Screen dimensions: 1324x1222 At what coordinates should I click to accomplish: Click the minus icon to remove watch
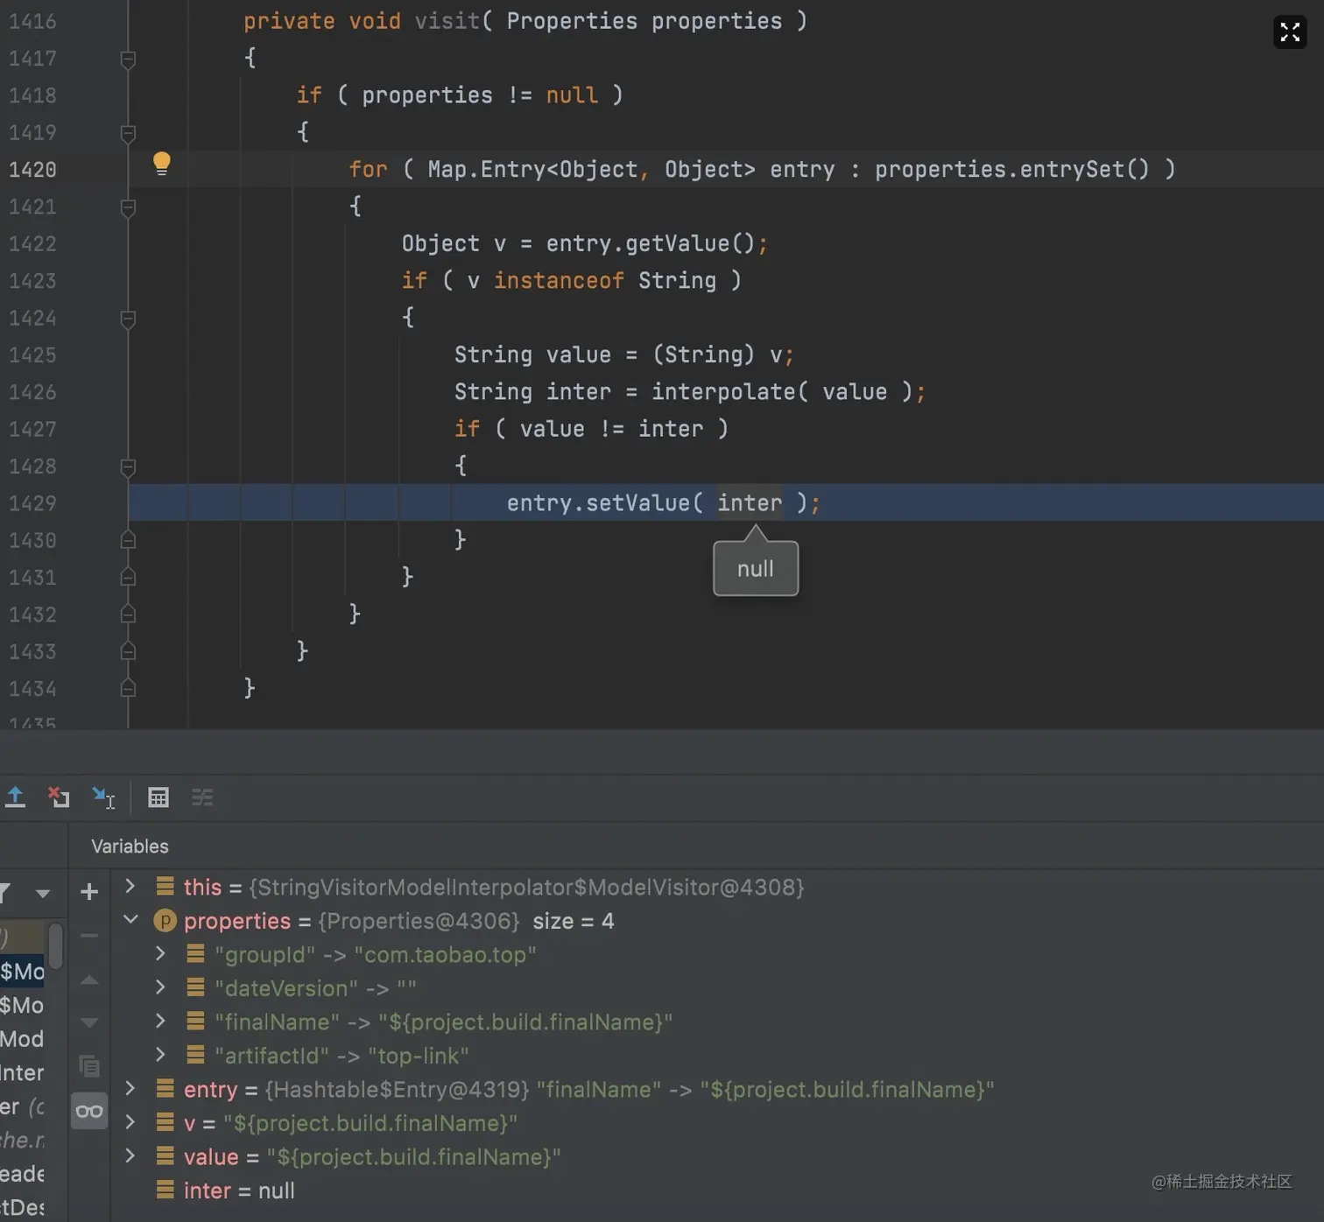(x=89, y=935)
